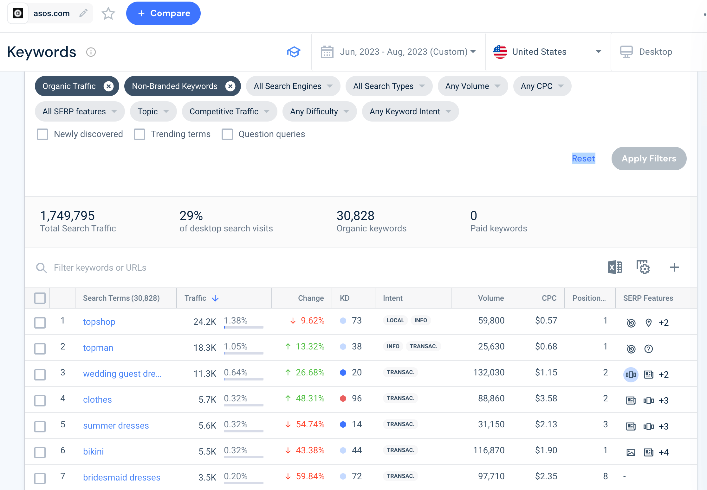This screenshot has height=490, width=707.
Task: Click the traffic share bar for topshop
Action: pyautogui.click(x=243, y=327)
